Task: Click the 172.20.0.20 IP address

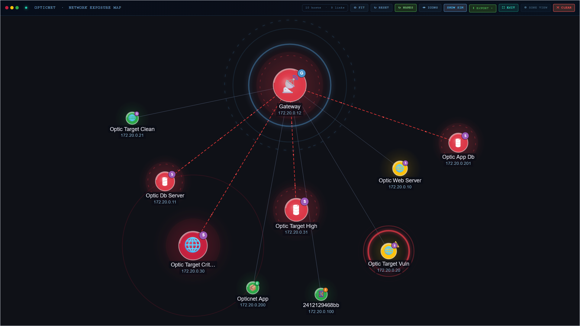Action: [388, 270]
